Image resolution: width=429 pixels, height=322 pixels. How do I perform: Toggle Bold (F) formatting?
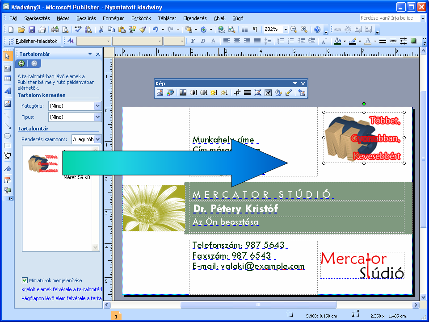[x=193, y=41]
